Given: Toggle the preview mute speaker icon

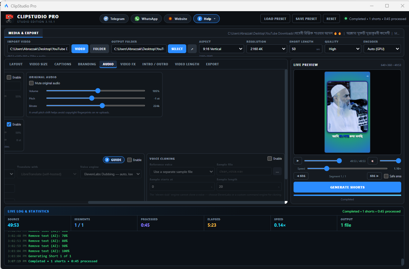Looking at the screenshot, I should click(372, 161).
